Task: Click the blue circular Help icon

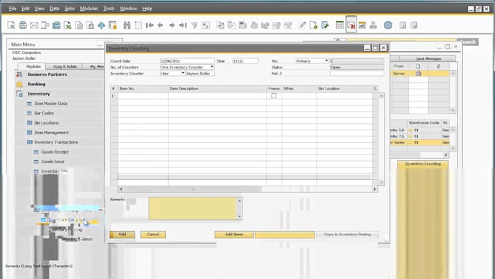Action: click(388, 25)
